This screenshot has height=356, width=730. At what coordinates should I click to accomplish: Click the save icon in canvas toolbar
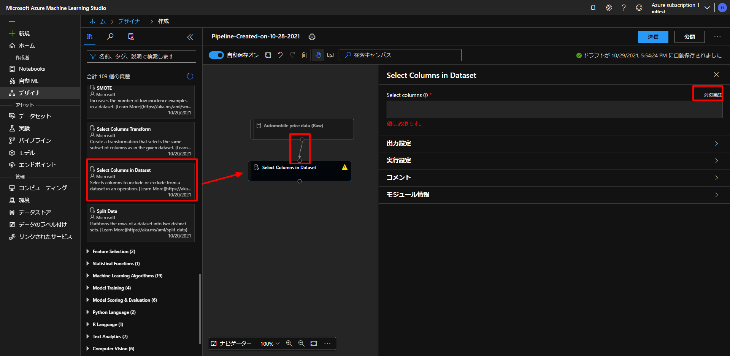(x=268, y=55)
